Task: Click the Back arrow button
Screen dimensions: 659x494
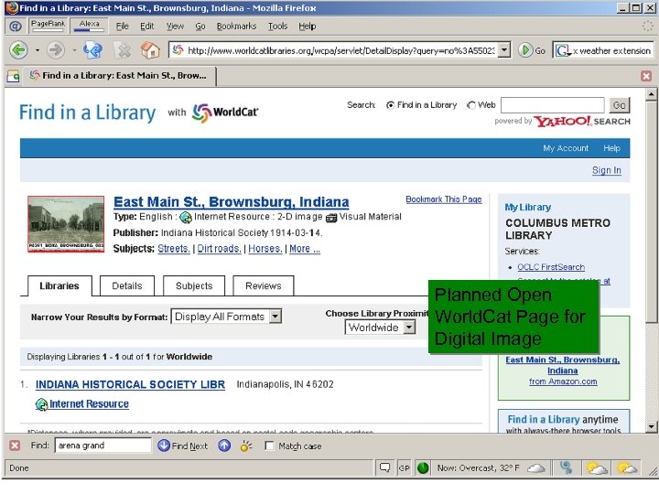Action: [18, 51]
